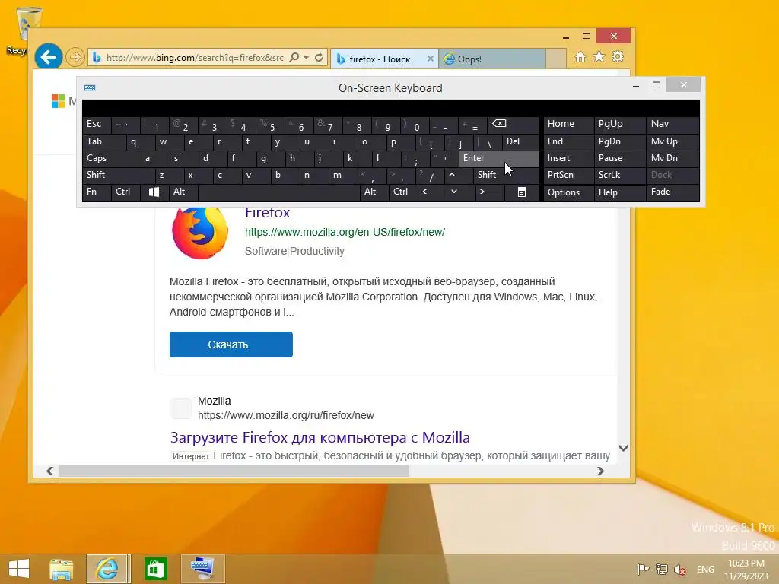Click the blue 'Скачать' download button
This screenshot has width=779, height=584.
click(231, 344)
